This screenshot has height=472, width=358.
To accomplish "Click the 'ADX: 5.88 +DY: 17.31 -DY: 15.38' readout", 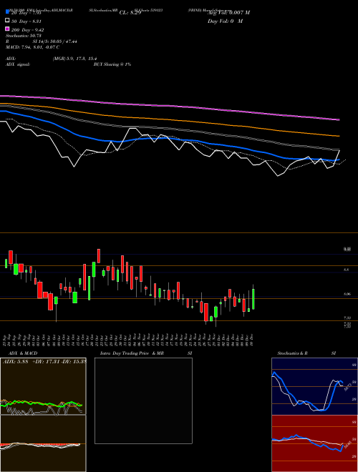I will click(44, 362).
